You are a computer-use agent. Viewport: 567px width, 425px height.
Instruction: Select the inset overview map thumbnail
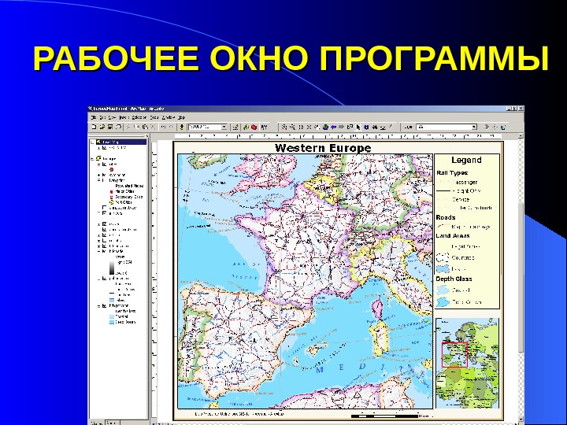tap(467, 363)
